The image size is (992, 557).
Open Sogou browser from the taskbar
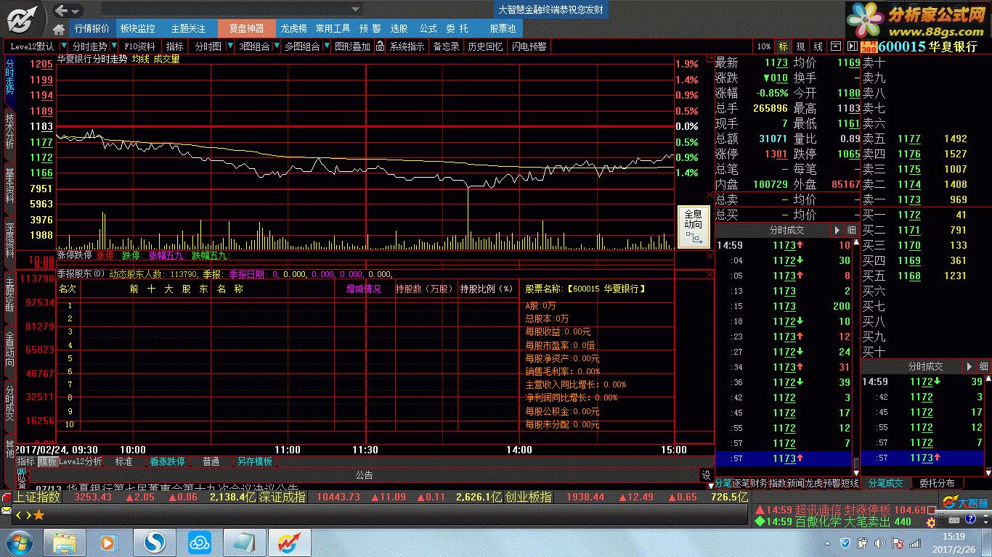pyautogui.click(x=153, y=542)
